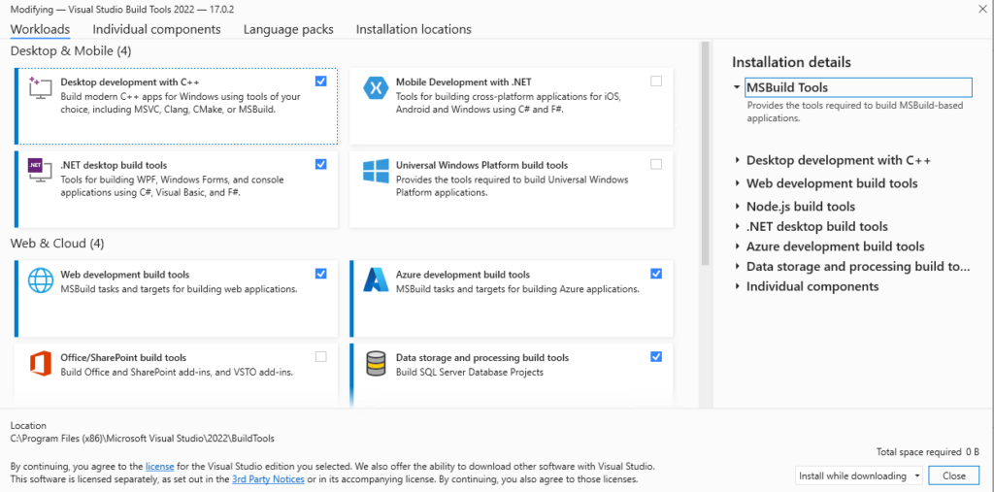The image size is (994, 492).
Task: Click the Desktop & Mobile (4) section heading
Action: (71, 50)
